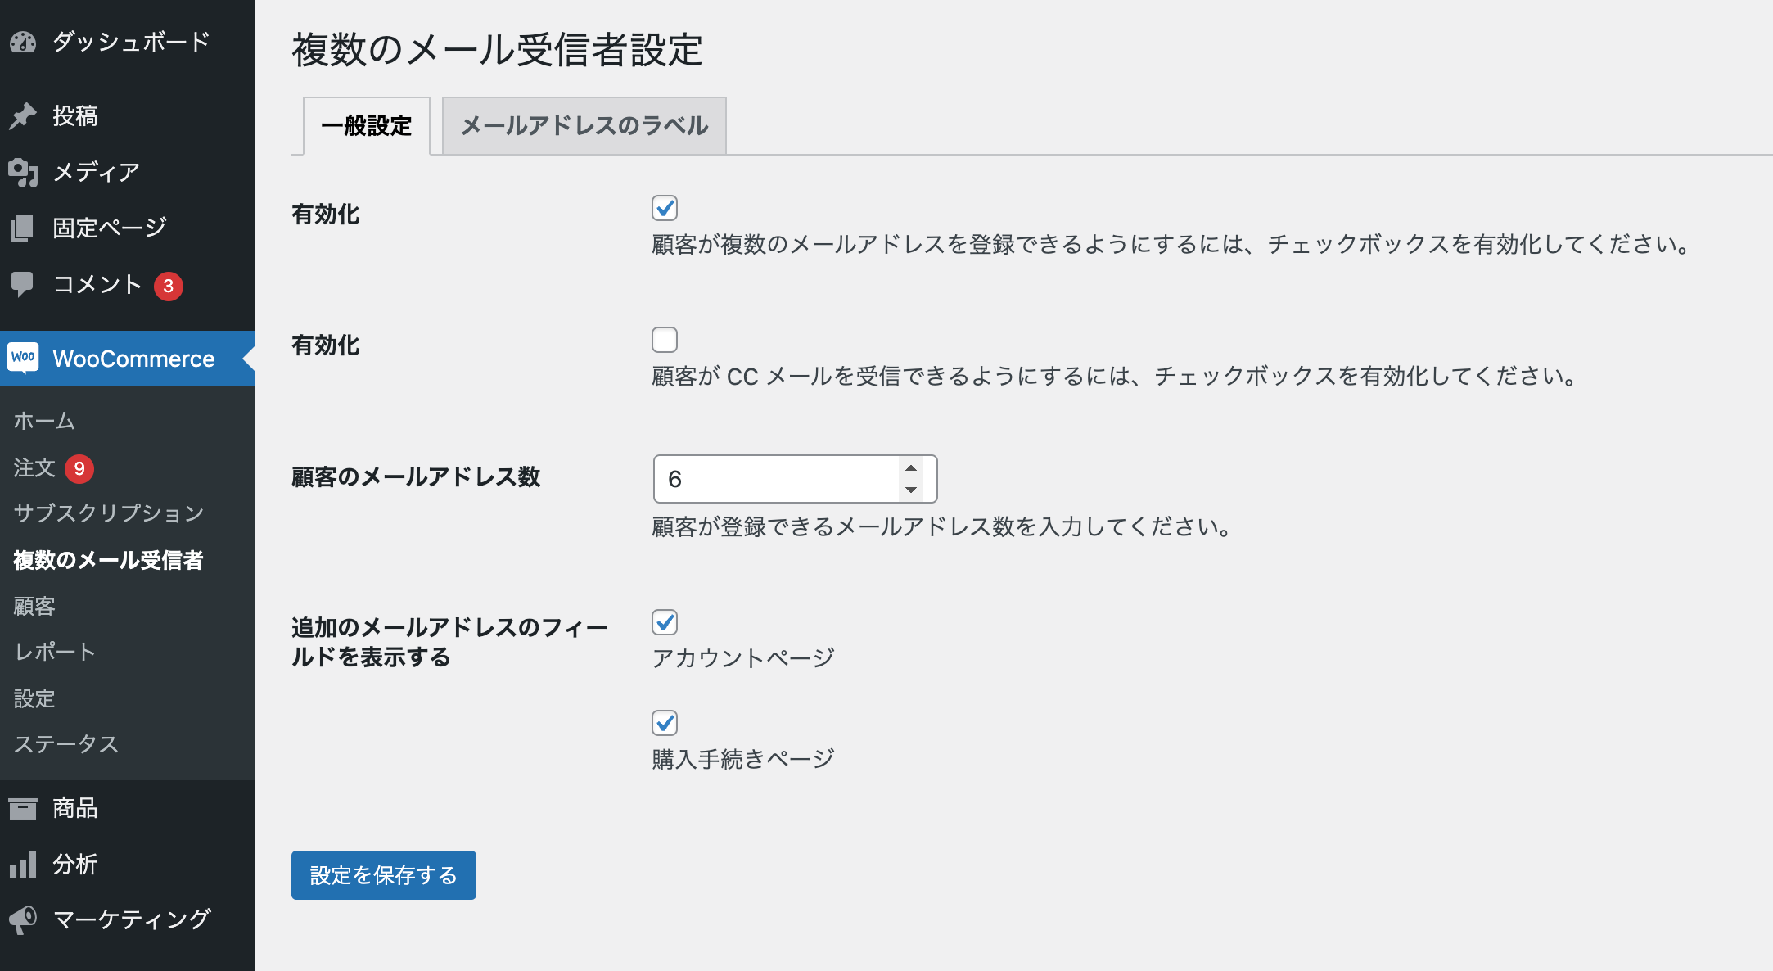Enable the CC メール checkbox
This screenshot has width=1773, height=971.
coord(665,340)
